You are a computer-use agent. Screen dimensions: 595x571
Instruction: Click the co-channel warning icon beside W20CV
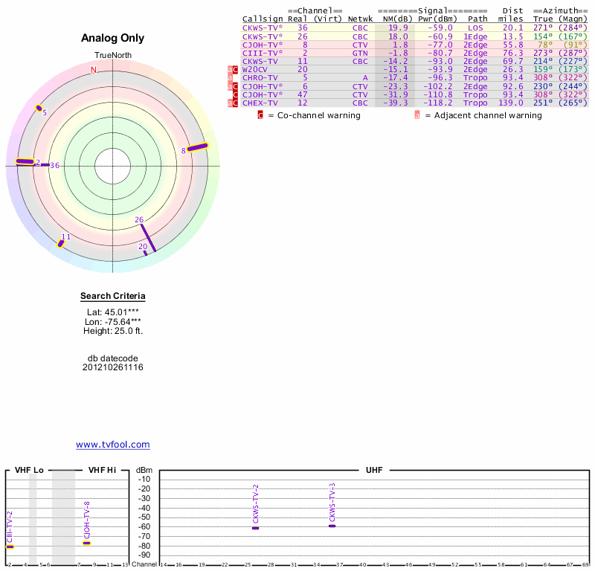click(x=235, y=69)
